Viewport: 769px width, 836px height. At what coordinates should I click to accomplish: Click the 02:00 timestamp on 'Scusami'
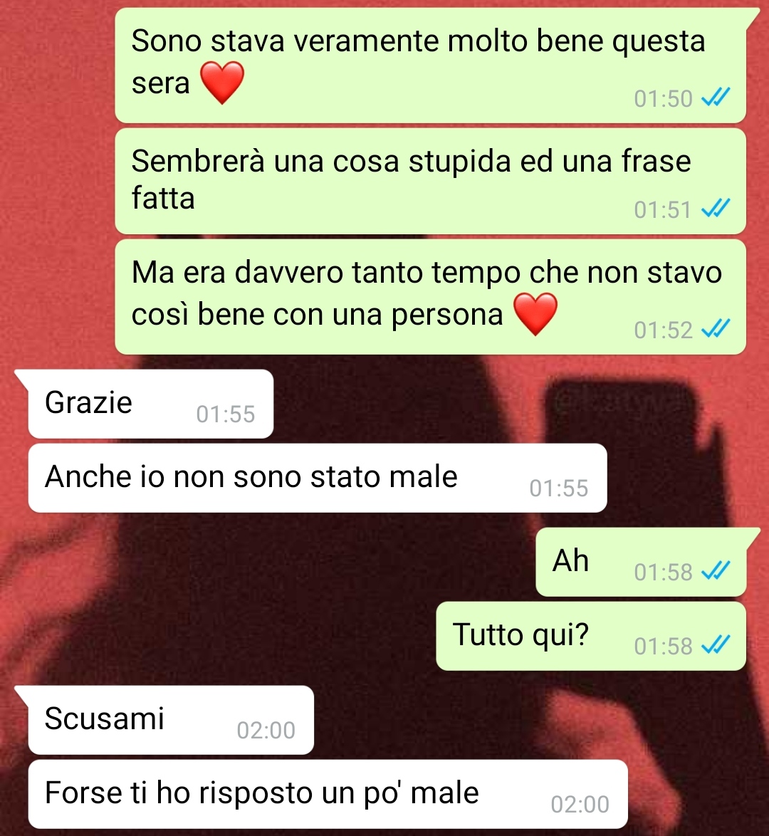(266, 731)
